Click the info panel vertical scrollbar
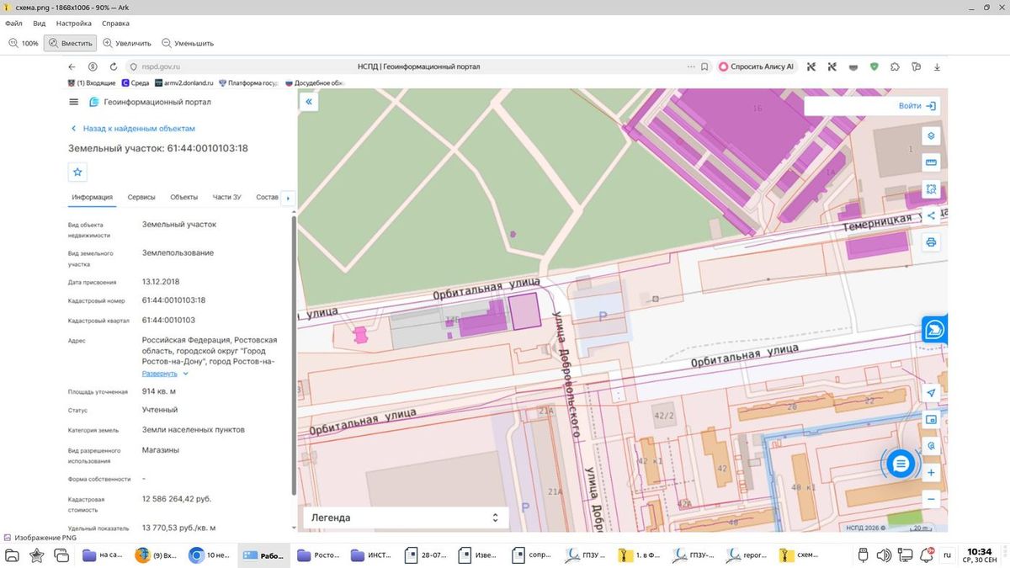Image resolution: width=1010 pixels, height=568 pixels. (293, 353)
